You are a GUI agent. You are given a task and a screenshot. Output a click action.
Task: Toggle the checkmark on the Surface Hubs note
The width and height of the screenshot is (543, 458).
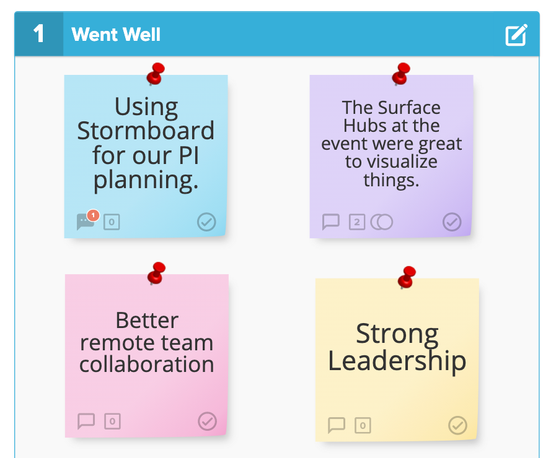pyautogui.click(x=452, y=222)
